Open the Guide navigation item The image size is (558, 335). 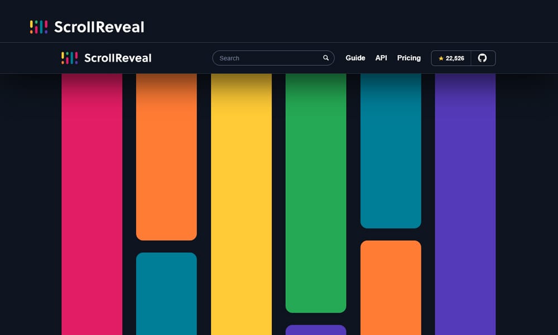tap(355, 58)
